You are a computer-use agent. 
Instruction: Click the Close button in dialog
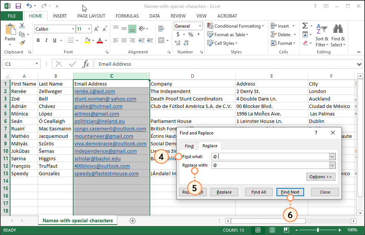(325, 192)
